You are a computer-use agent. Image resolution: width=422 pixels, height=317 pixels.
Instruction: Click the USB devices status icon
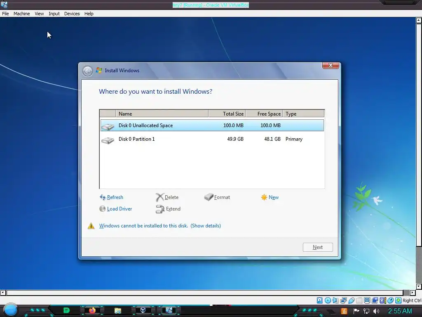(352, 300)
